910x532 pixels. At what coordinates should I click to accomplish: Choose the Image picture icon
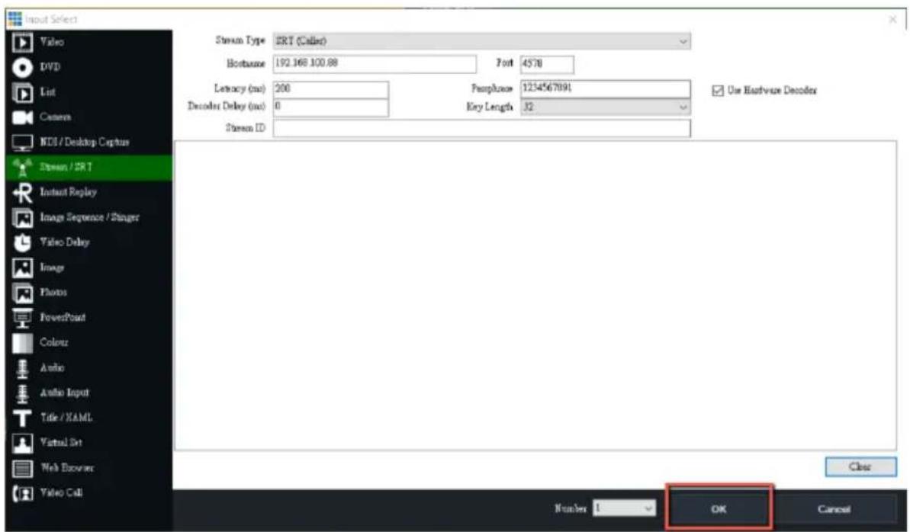[23, 268]
